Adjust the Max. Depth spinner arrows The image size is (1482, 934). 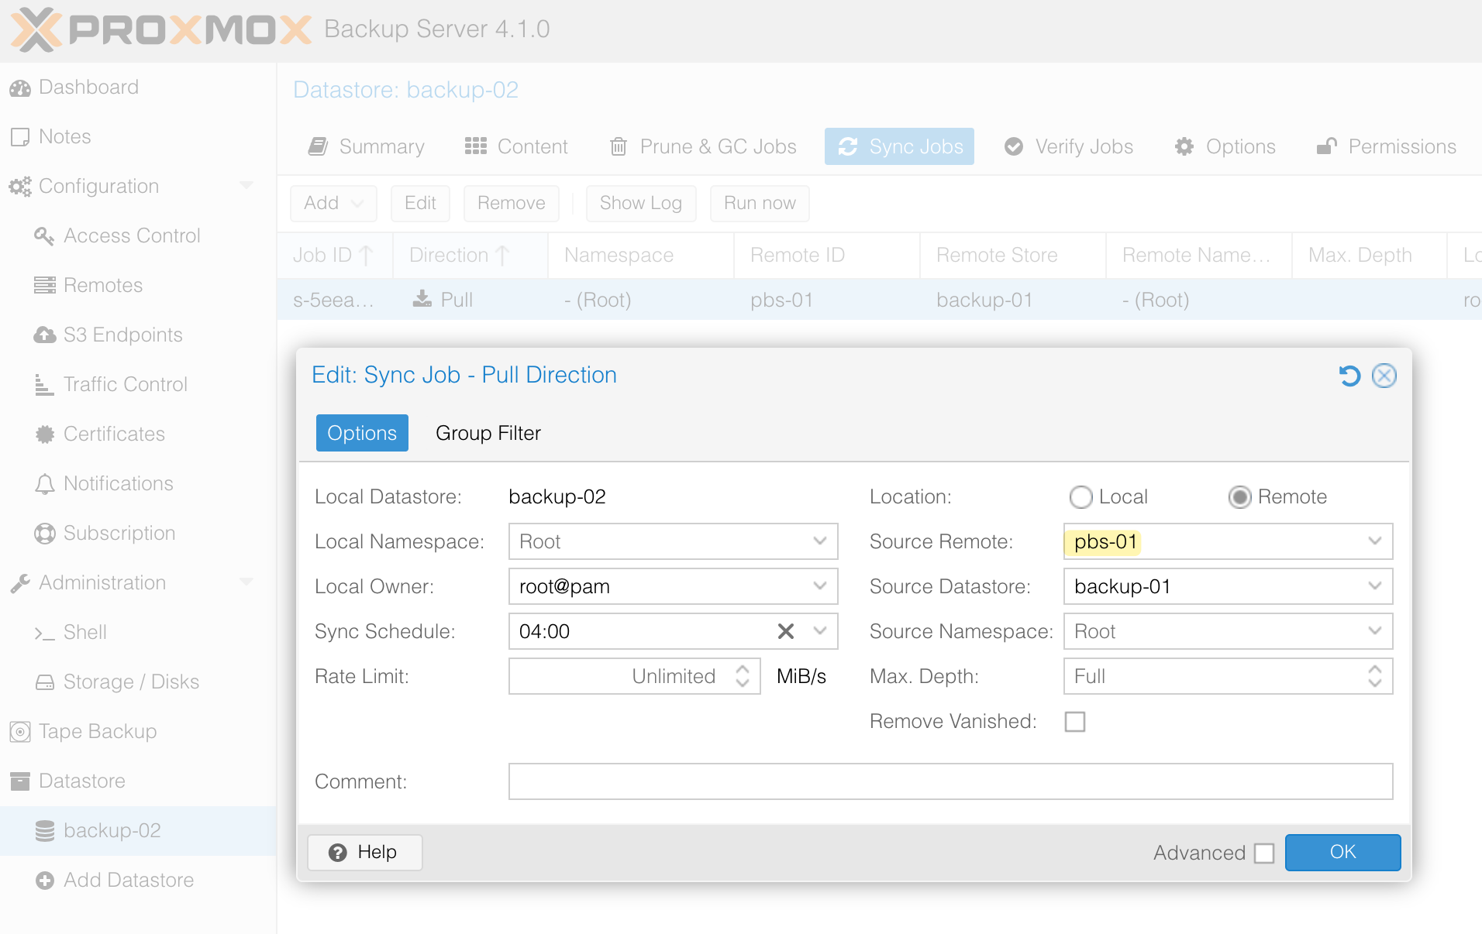coord(1374,676)
